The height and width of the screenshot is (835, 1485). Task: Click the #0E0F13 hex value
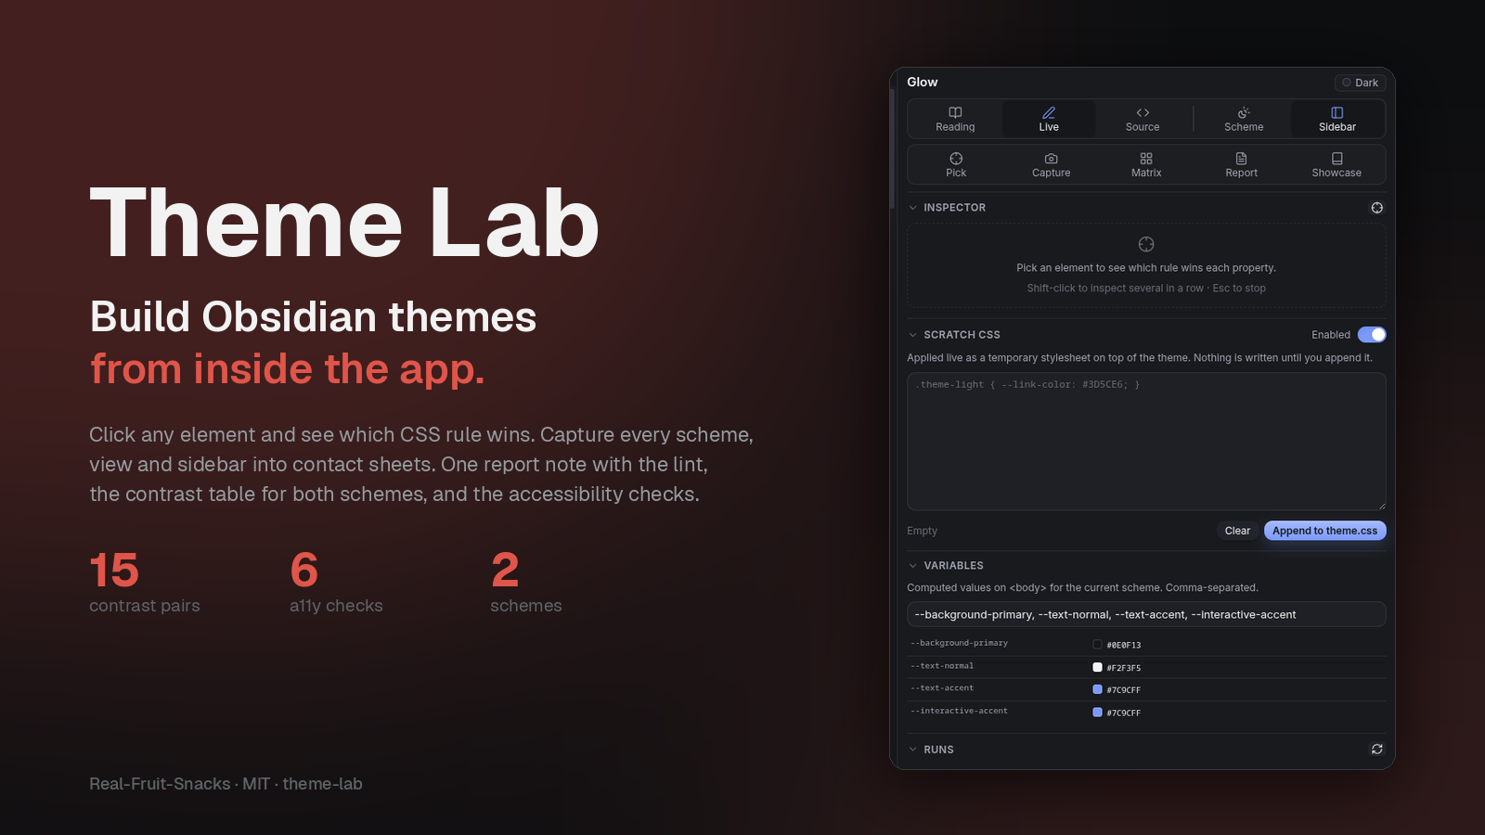[1123, 645]
